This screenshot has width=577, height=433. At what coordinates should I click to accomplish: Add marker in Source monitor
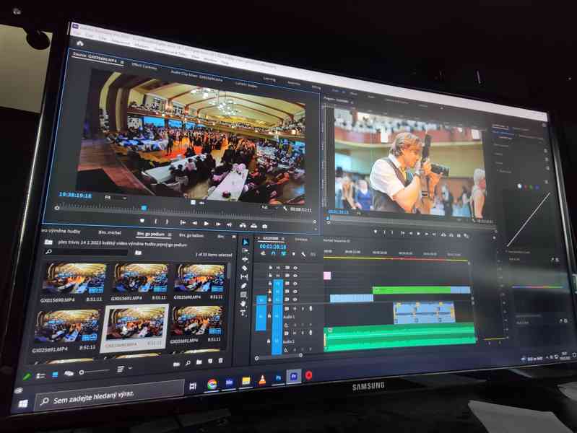[142, 221]
